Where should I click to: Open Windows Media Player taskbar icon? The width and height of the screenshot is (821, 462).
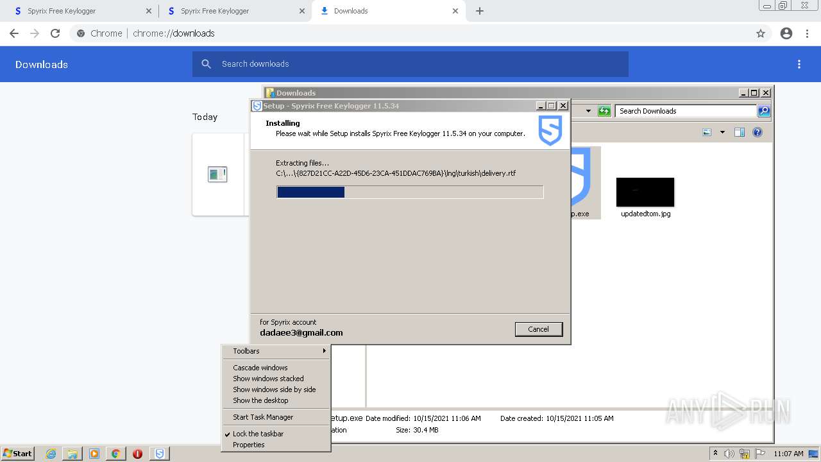tap(94, 454)
